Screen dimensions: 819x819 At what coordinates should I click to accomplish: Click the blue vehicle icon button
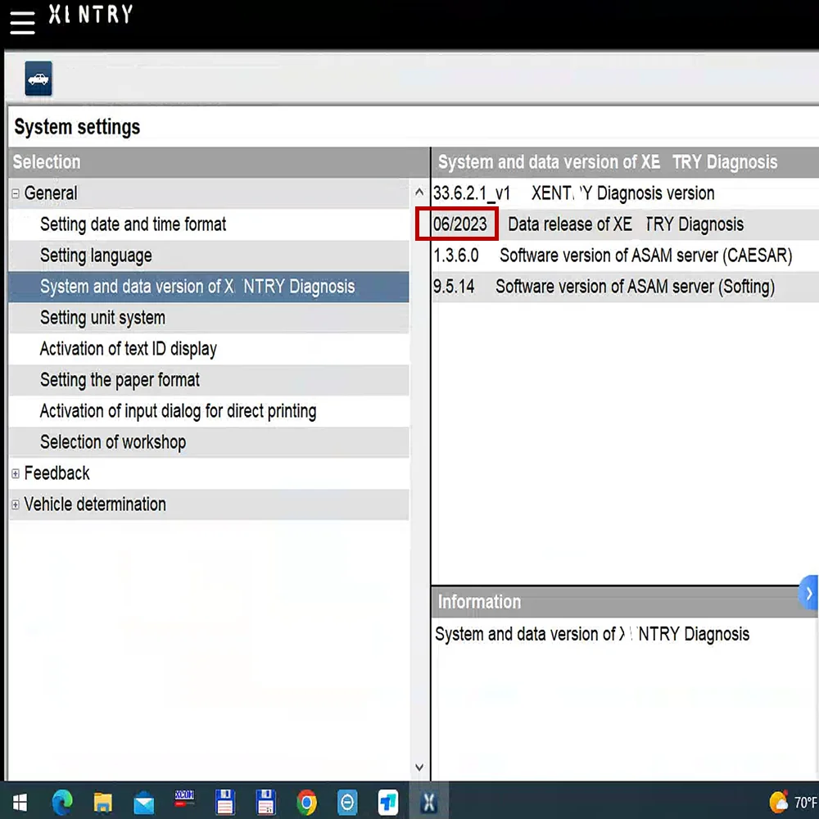pyautogui.click(x=38, y=79)
